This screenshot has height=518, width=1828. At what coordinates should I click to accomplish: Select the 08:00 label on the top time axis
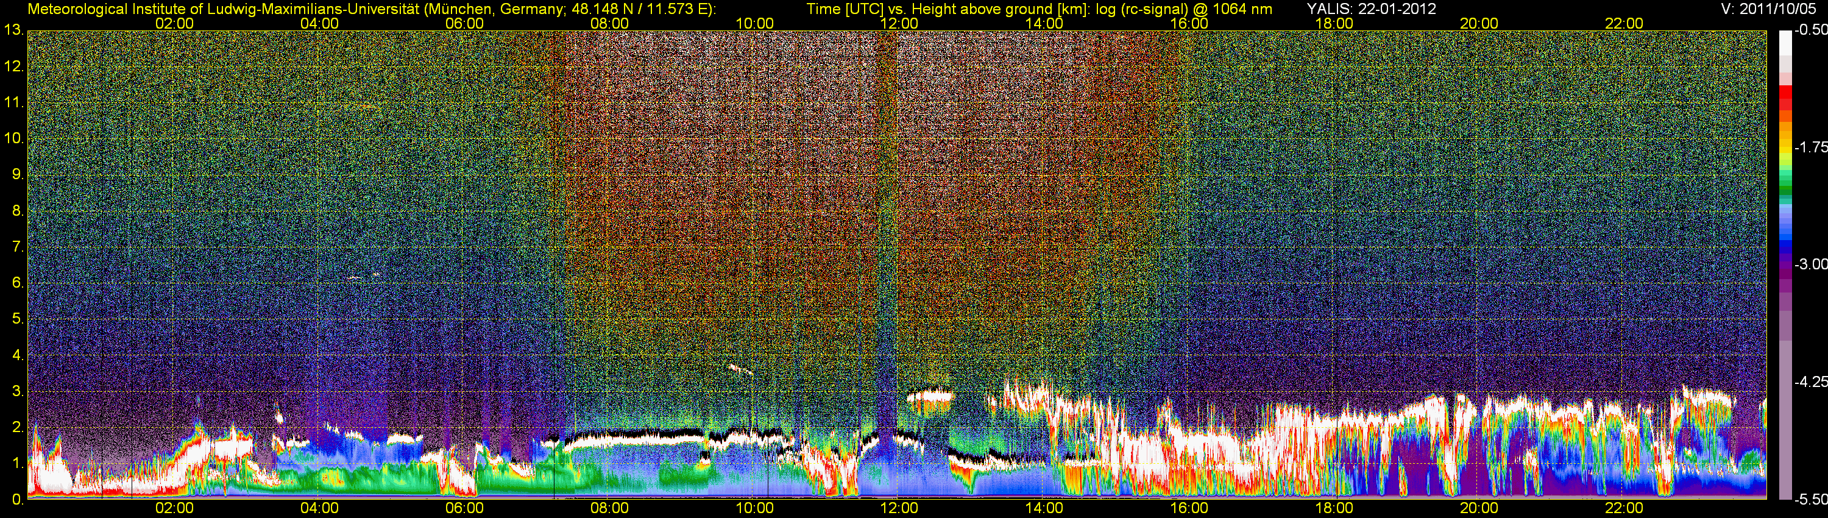pyautogui.click(x=609, y=23)
